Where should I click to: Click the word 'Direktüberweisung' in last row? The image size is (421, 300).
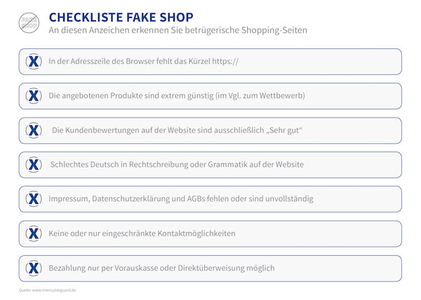click(211, 268)
